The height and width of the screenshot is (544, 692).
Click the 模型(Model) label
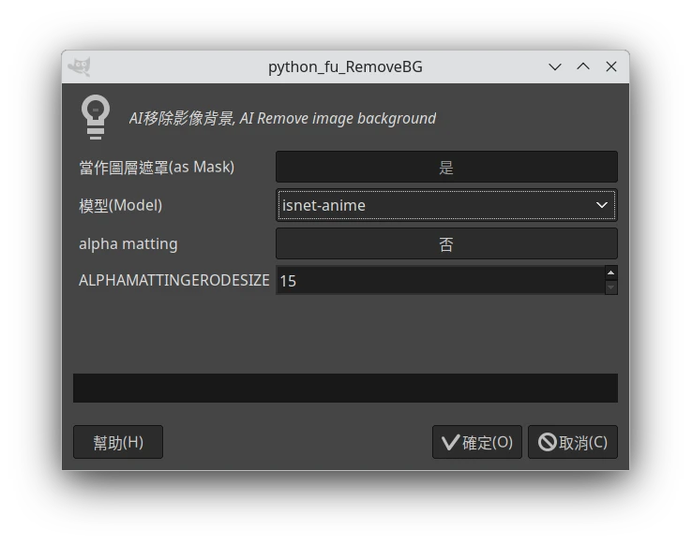tap(120, 205)
